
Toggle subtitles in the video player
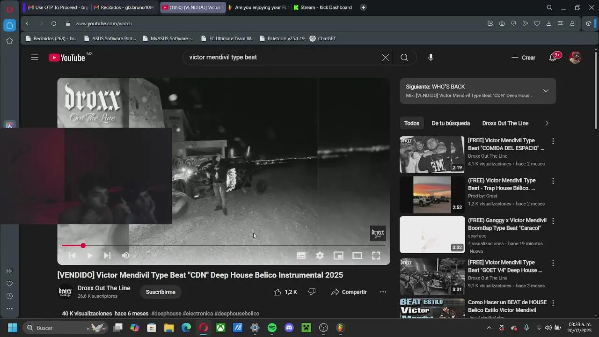pos(301,256)
